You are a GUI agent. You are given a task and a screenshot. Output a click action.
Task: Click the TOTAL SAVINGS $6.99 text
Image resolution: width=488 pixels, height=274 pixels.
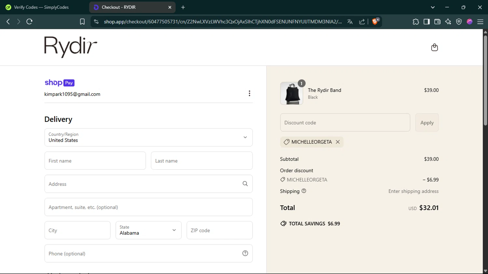(x=314, y=224)
